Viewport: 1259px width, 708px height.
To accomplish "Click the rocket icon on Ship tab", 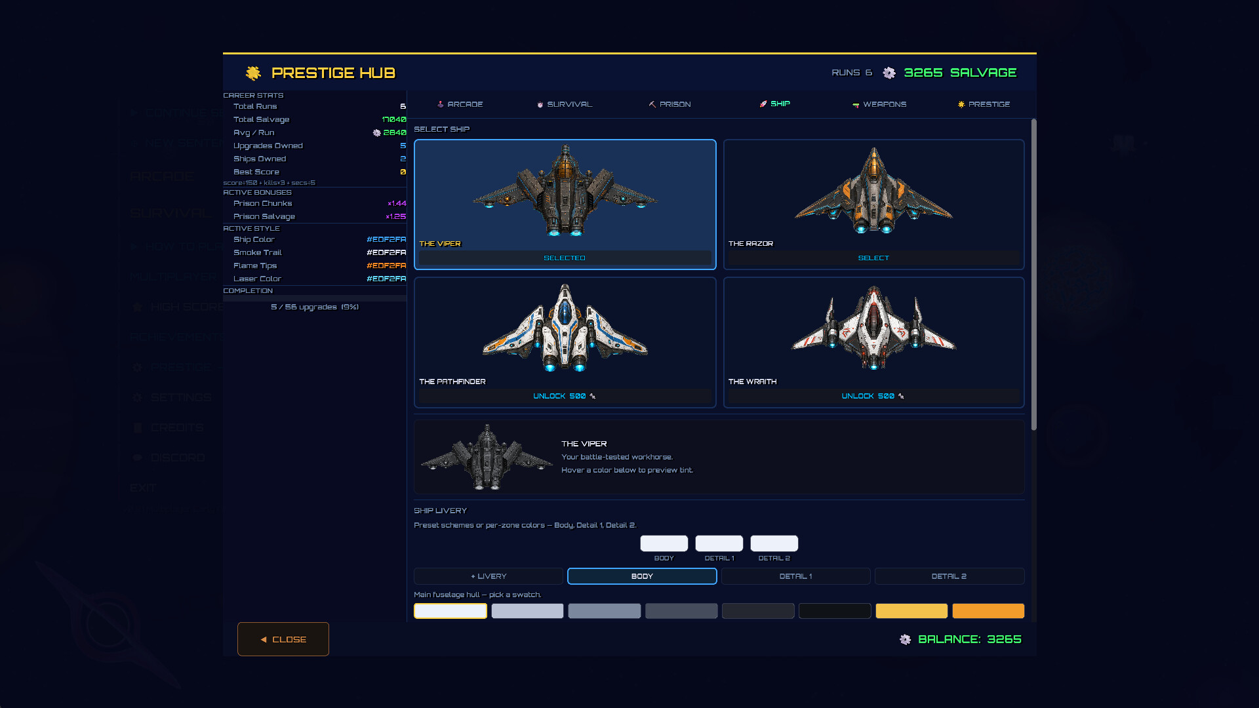I will tap(763, 104).
